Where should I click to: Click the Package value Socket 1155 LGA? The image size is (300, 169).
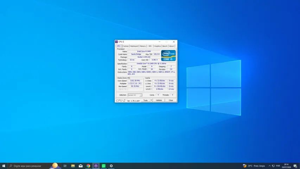[x=144, y=57]
